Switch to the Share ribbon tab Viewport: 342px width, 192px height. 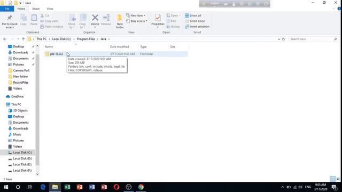[36, 9]
